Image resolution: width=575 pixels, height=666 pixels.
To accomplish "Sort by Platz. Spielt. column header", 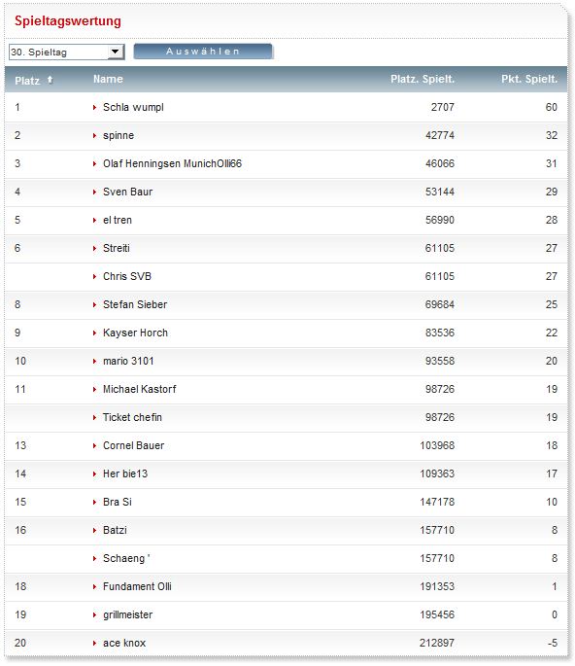I will tap(423, 79).
